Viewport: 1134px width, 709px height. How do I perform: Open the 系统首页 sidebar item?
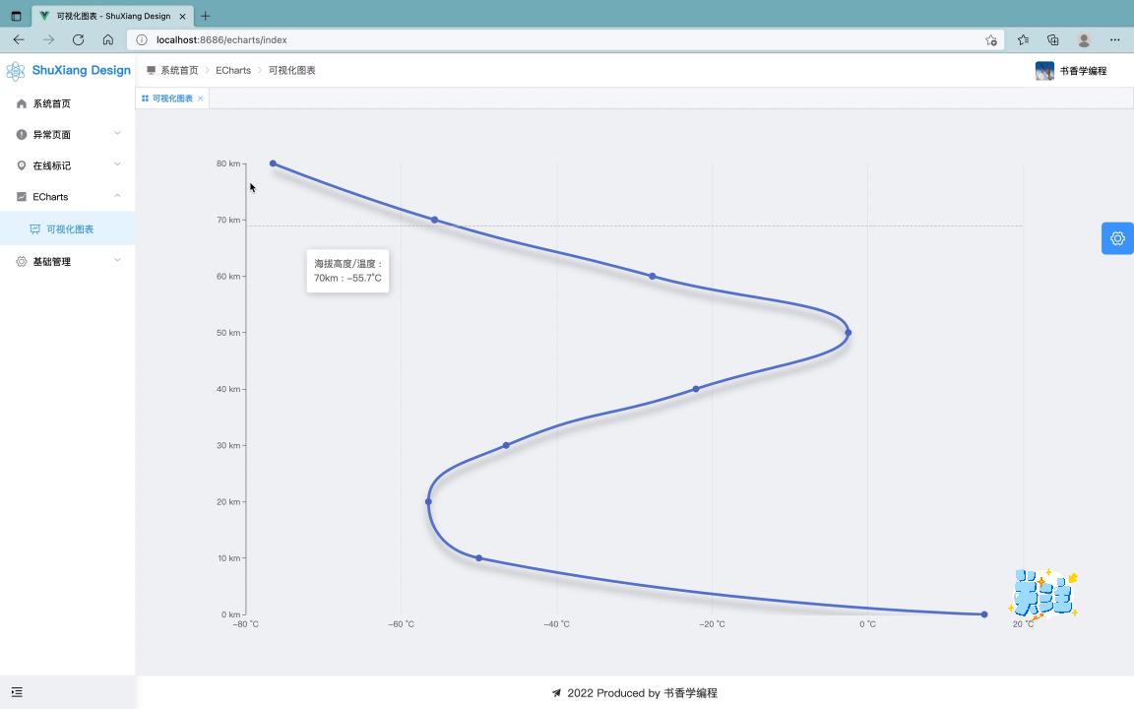tap(67, 103)
